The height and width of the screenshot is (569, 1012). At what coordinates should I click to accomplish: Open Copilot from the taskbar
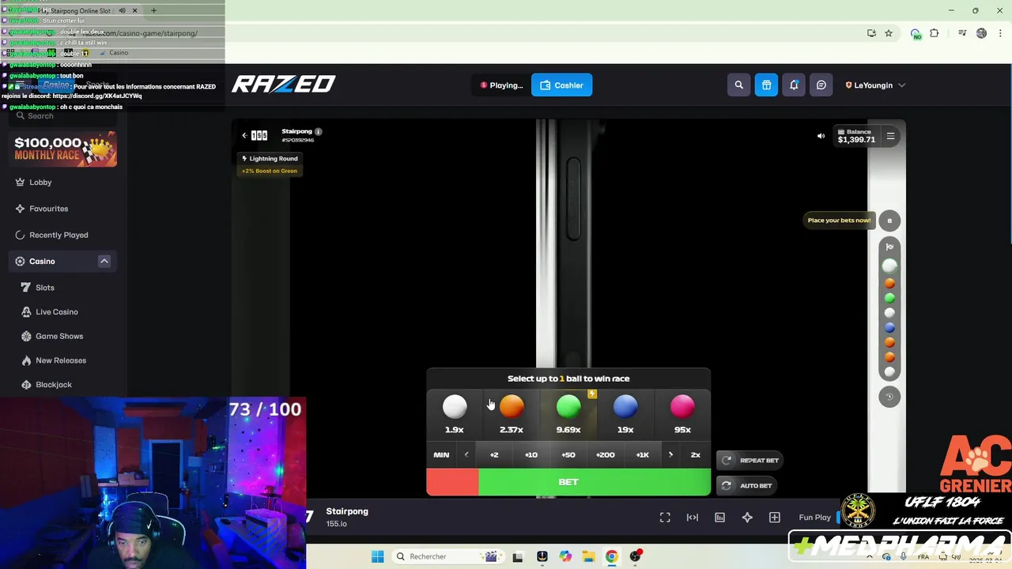565,556
